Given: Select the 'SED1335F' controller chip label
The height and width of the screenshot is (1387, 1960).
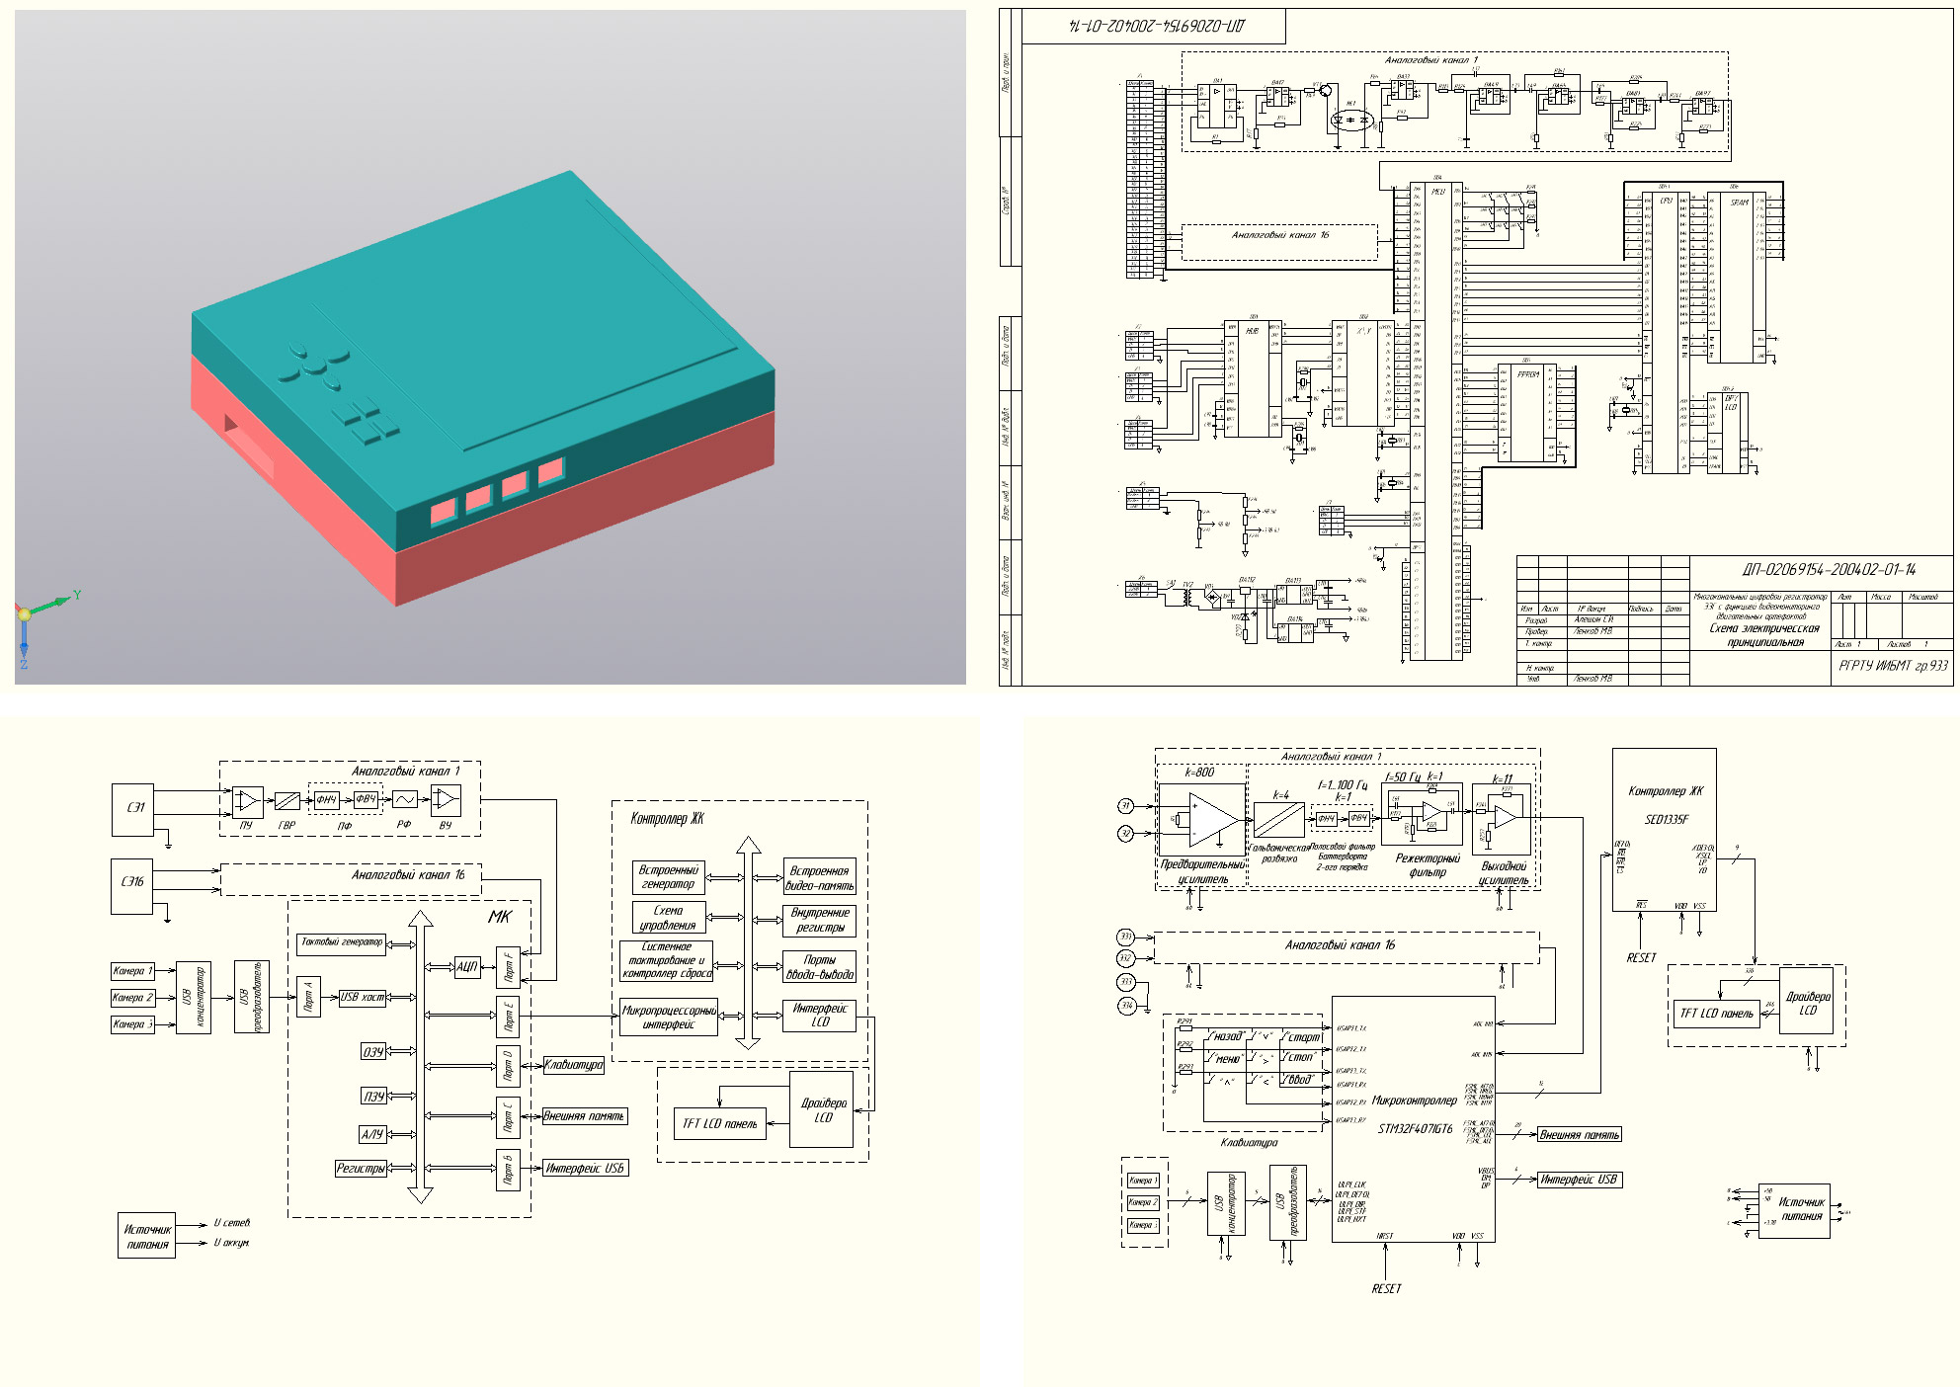Looking at the screenshot, I should click(x=1667, y=819).
